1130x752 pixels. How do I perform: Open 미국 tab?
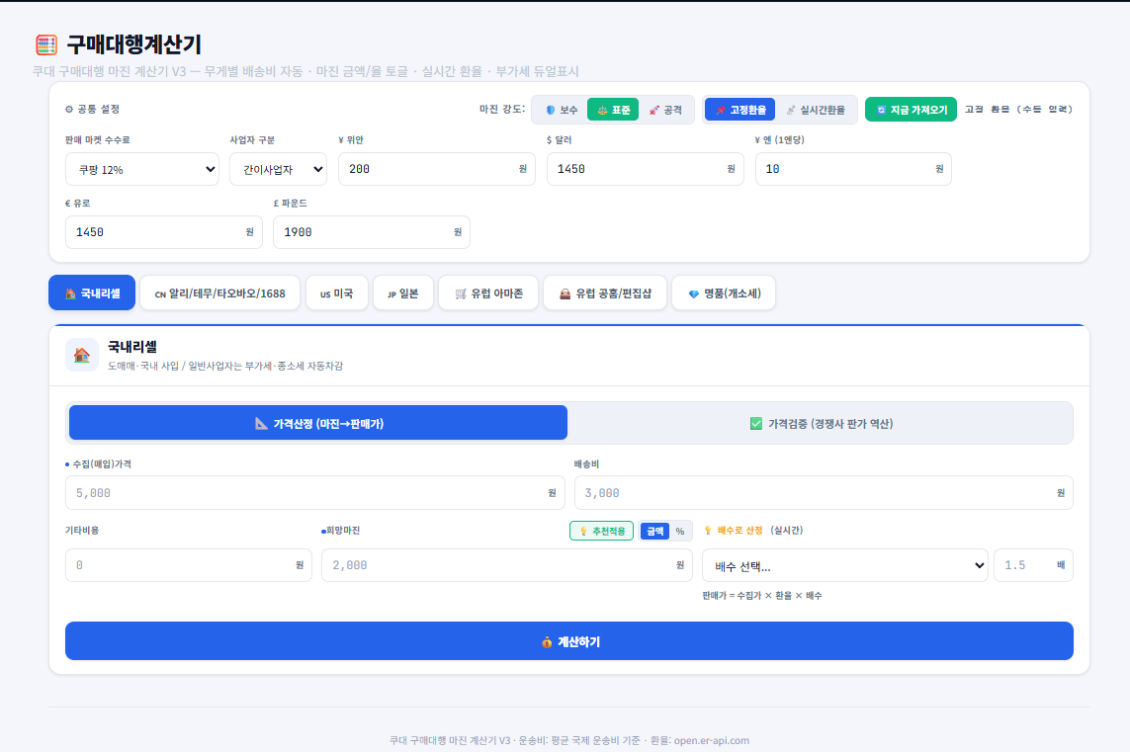(336, 292)
